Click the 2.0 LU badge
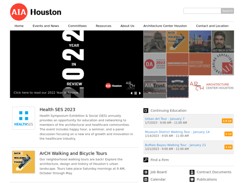The width and height of the screenshot is (244, 183). 227,121
